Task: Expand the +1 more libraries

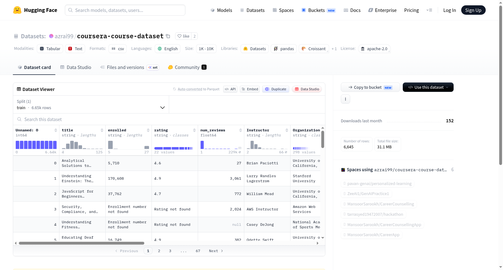Action: tap(334, 49)
